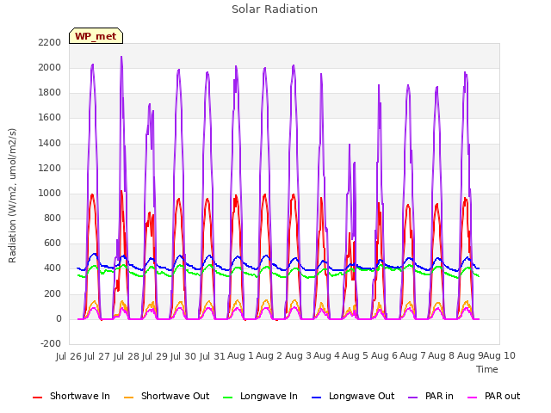Click the 600 y-axis tick label

click(x=53, y=243)
